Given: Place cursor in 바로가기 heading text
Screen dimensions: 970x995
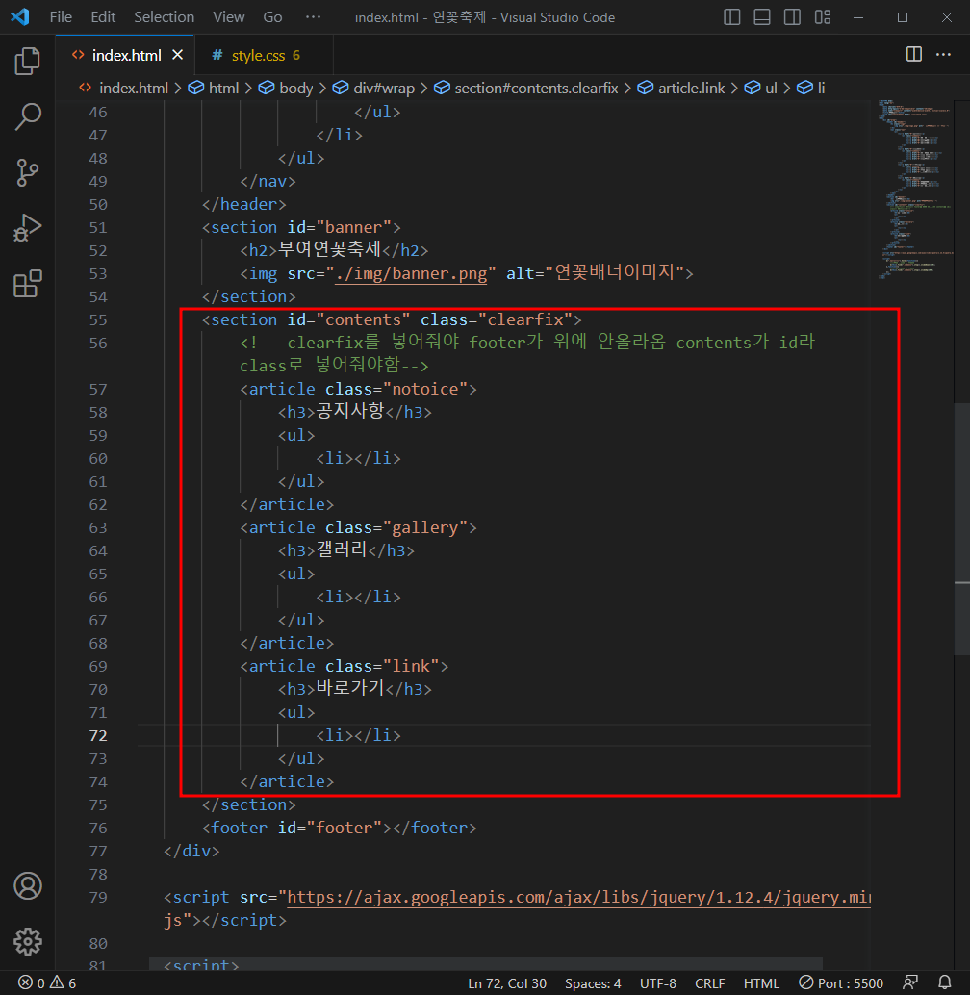Looking at the screenshot, I should click(x=350, y=688).
